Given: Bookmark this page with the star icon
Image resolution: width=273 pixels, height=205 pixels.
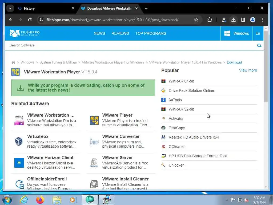Looking at the screenshot, I should pyautogui.click(x=196, y=20).
